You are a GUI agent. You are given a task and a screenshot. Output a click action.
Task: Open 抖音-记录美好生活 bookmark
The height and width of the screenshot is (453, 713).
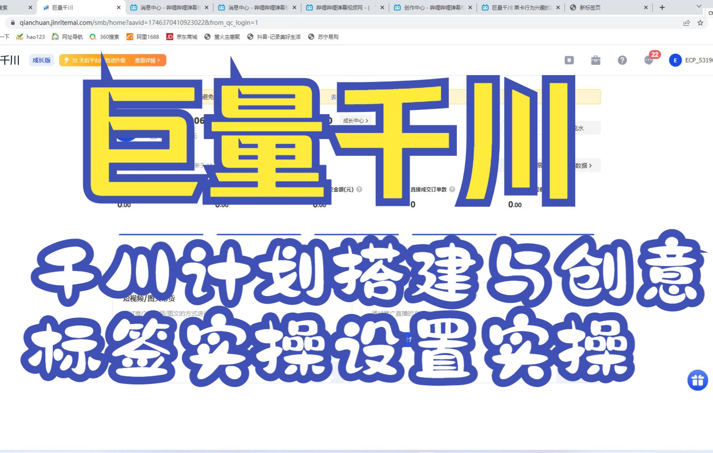point(274,37)
